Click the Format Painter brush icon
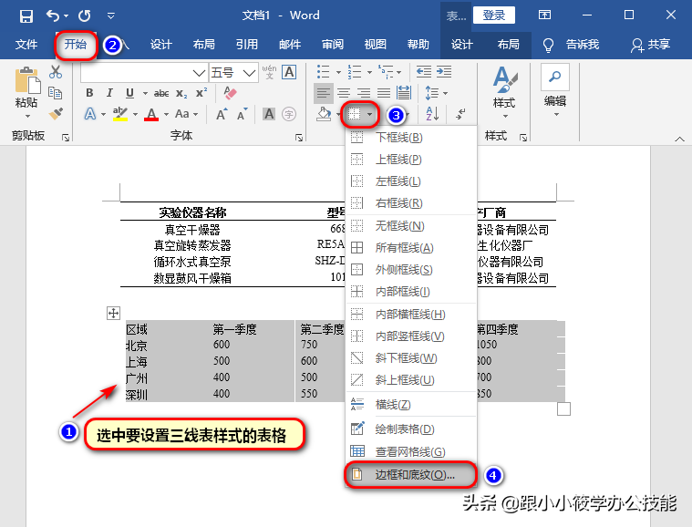The image size is (692, 527). tap(56, 114)
